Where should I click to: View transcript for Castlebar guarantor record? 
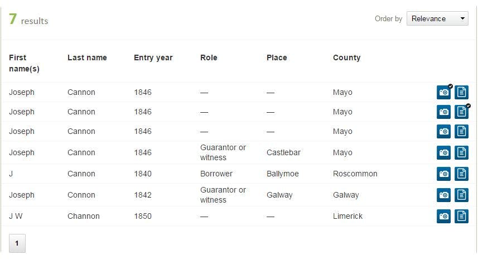coord(461,152)
